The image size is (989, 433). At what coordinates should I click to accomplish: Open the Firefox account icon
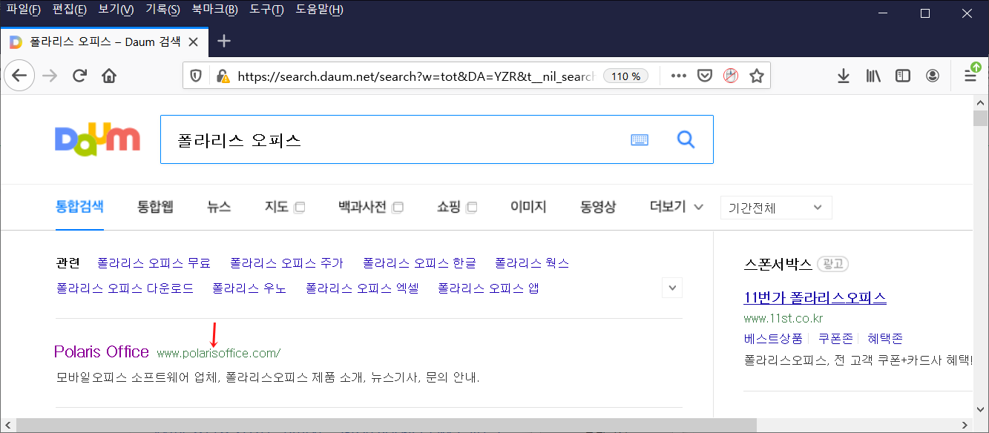(x=933, y=76)
